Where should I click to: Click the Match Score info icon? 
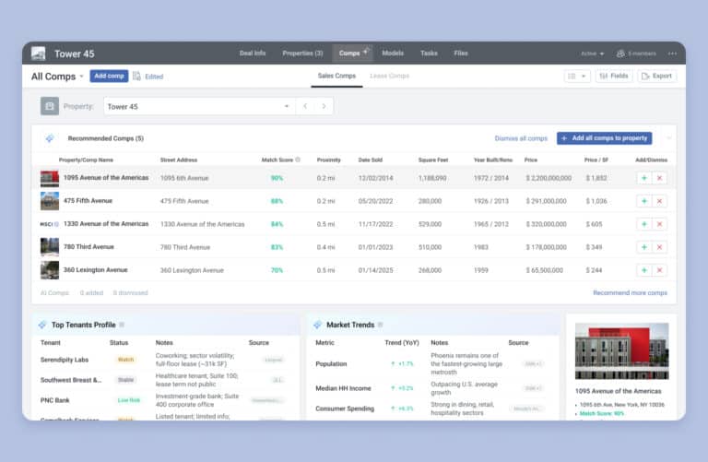298,160
